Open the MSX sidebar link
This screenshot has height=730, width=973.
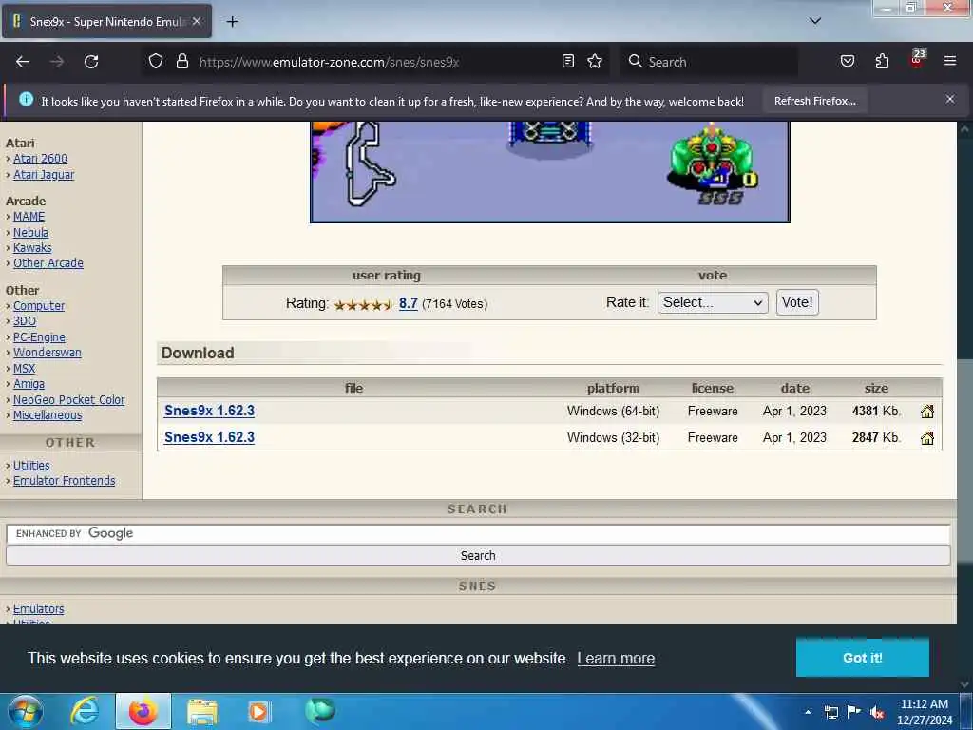(24, 369)
